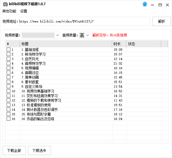Image resolution: width=172 pixels, height=158 pixels.
Task: Check the box for row 8 素材嵌套
Action: click(x=8, y=82)
